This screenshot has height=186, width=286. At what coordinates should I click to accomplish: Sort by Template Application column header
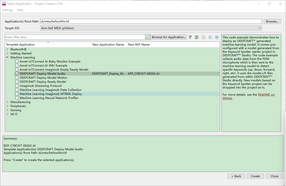(x=48, y=45)
